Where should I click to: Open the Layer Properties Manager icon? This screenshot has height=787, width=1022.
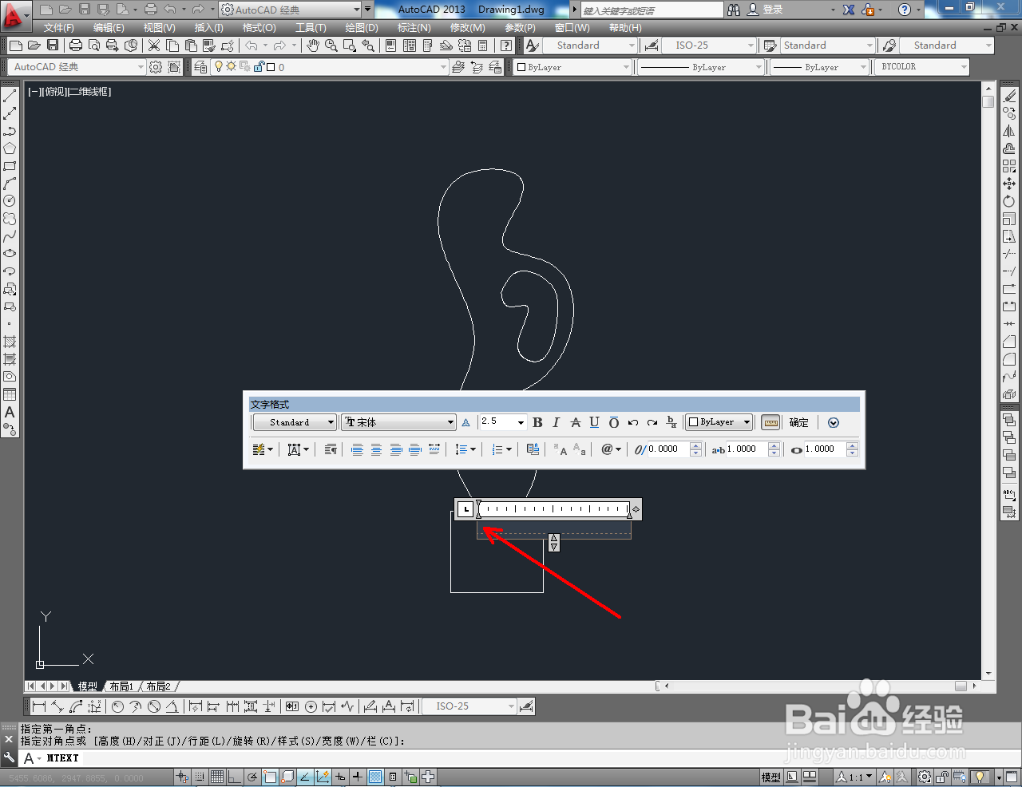tap(200, 67)
